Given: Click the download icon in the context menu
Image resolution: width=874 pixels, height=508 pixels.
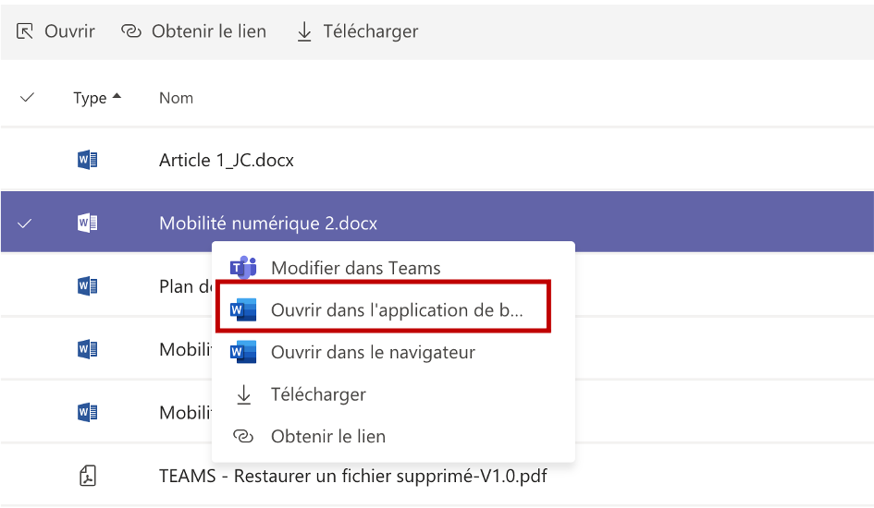Looking at the screenshot, I should (x=243, y=394).
